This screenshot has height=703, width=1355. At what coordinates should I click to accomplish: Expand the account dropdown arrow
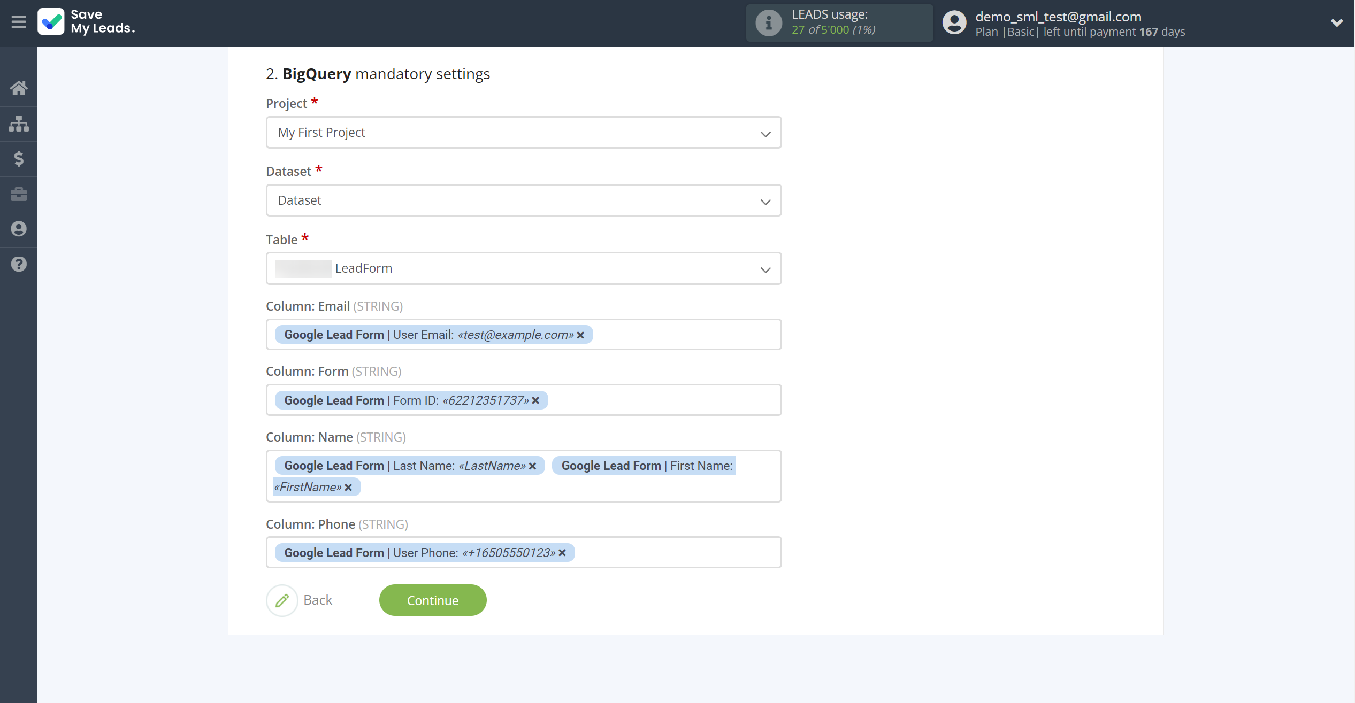1336,22
